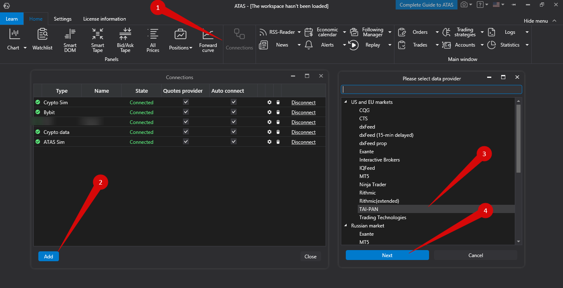This screenshot has width=563, height=288.
Task: Open the Alerts bell icon
Action: click(x=309, y=45)
